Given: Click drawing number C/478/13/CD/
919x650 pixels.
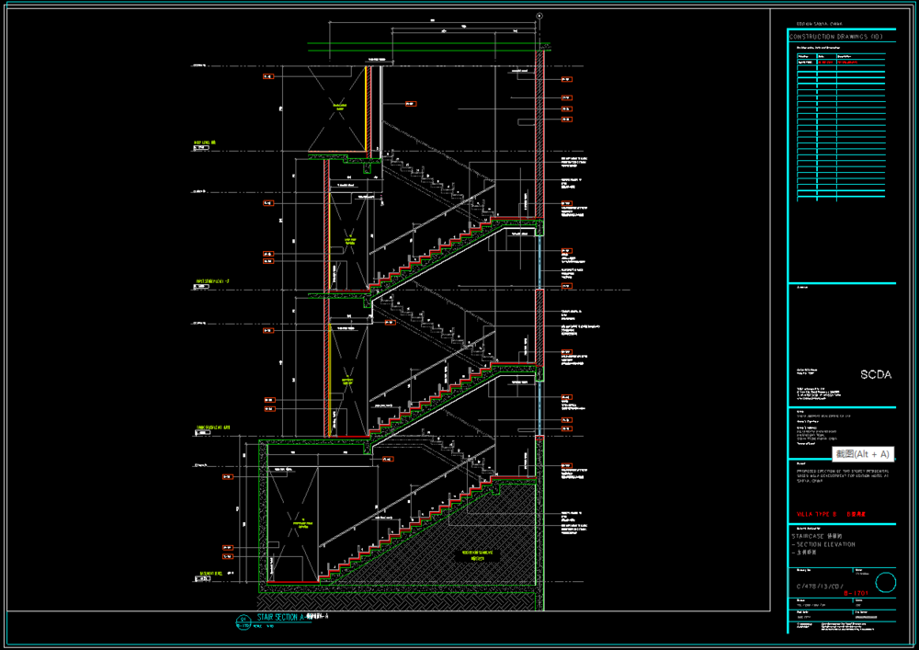Looking at the screenshot, I should [x=820, y=587].
